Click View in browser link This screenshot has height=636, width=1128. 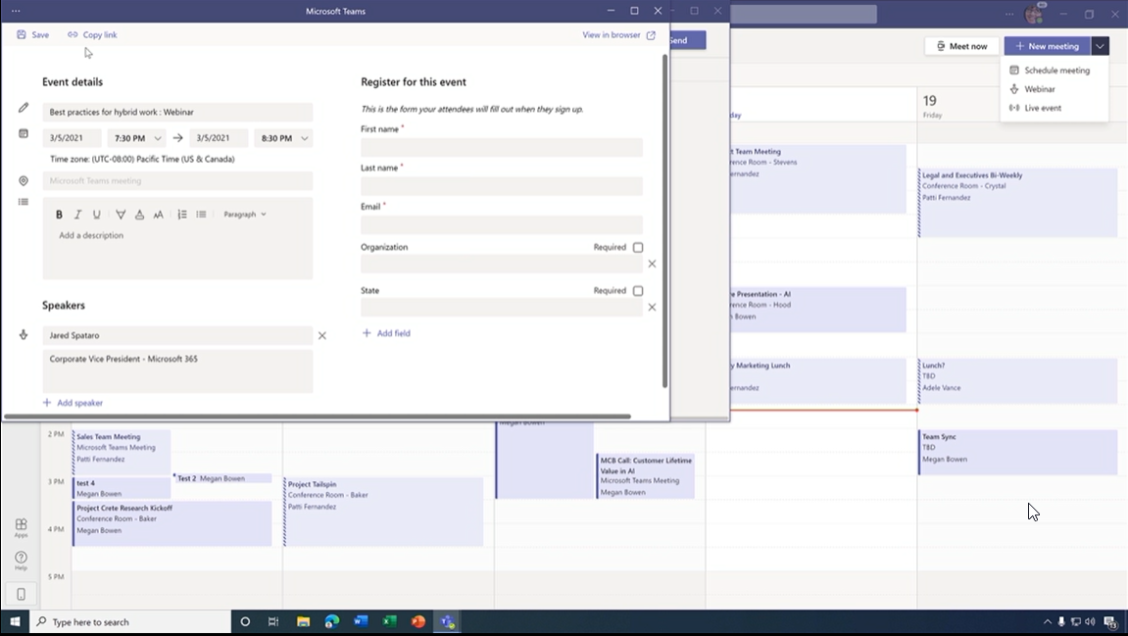point(618,35)
